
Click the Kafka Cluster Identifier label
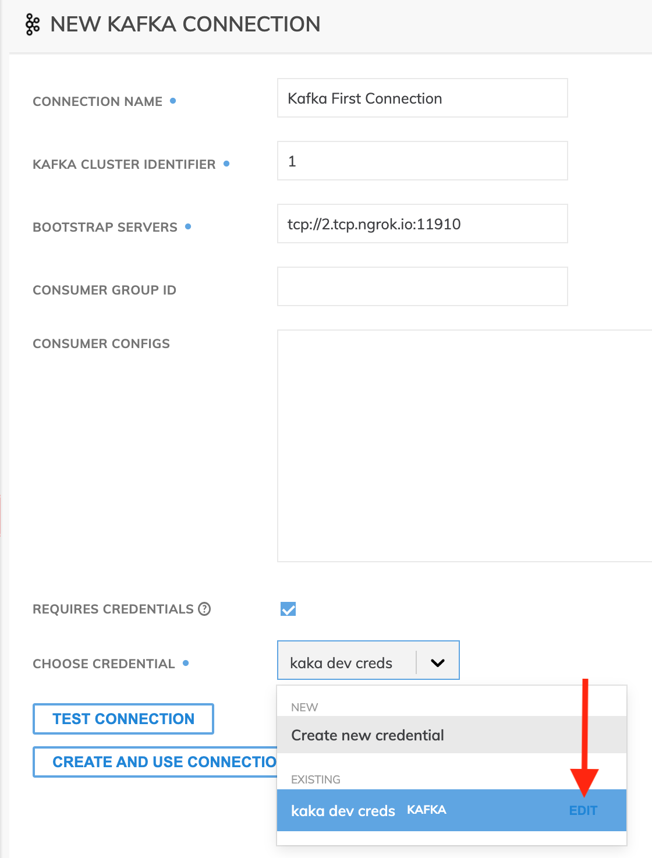124,164
